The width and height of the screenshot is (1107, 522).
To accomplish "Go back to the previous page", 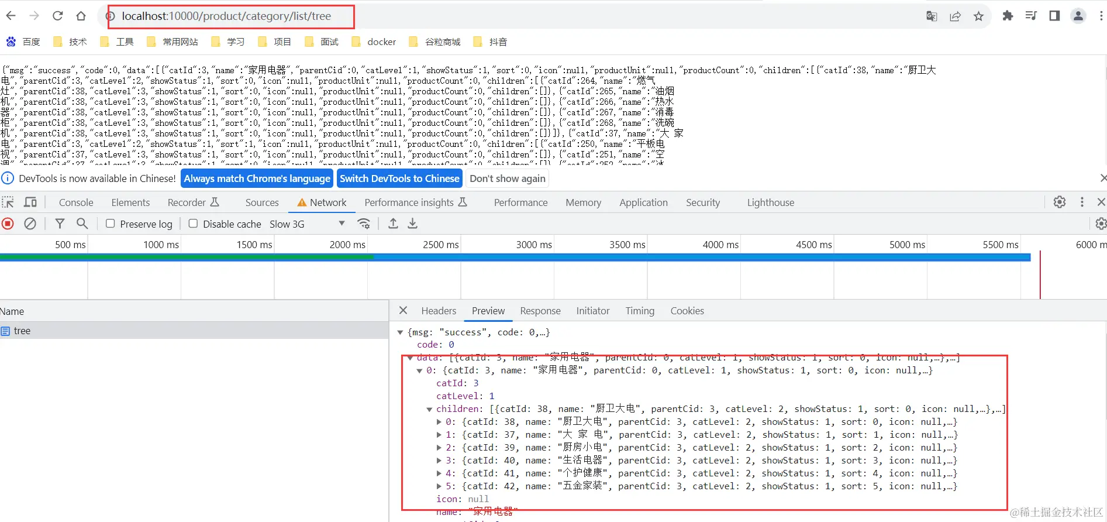I will coord(11,16).
